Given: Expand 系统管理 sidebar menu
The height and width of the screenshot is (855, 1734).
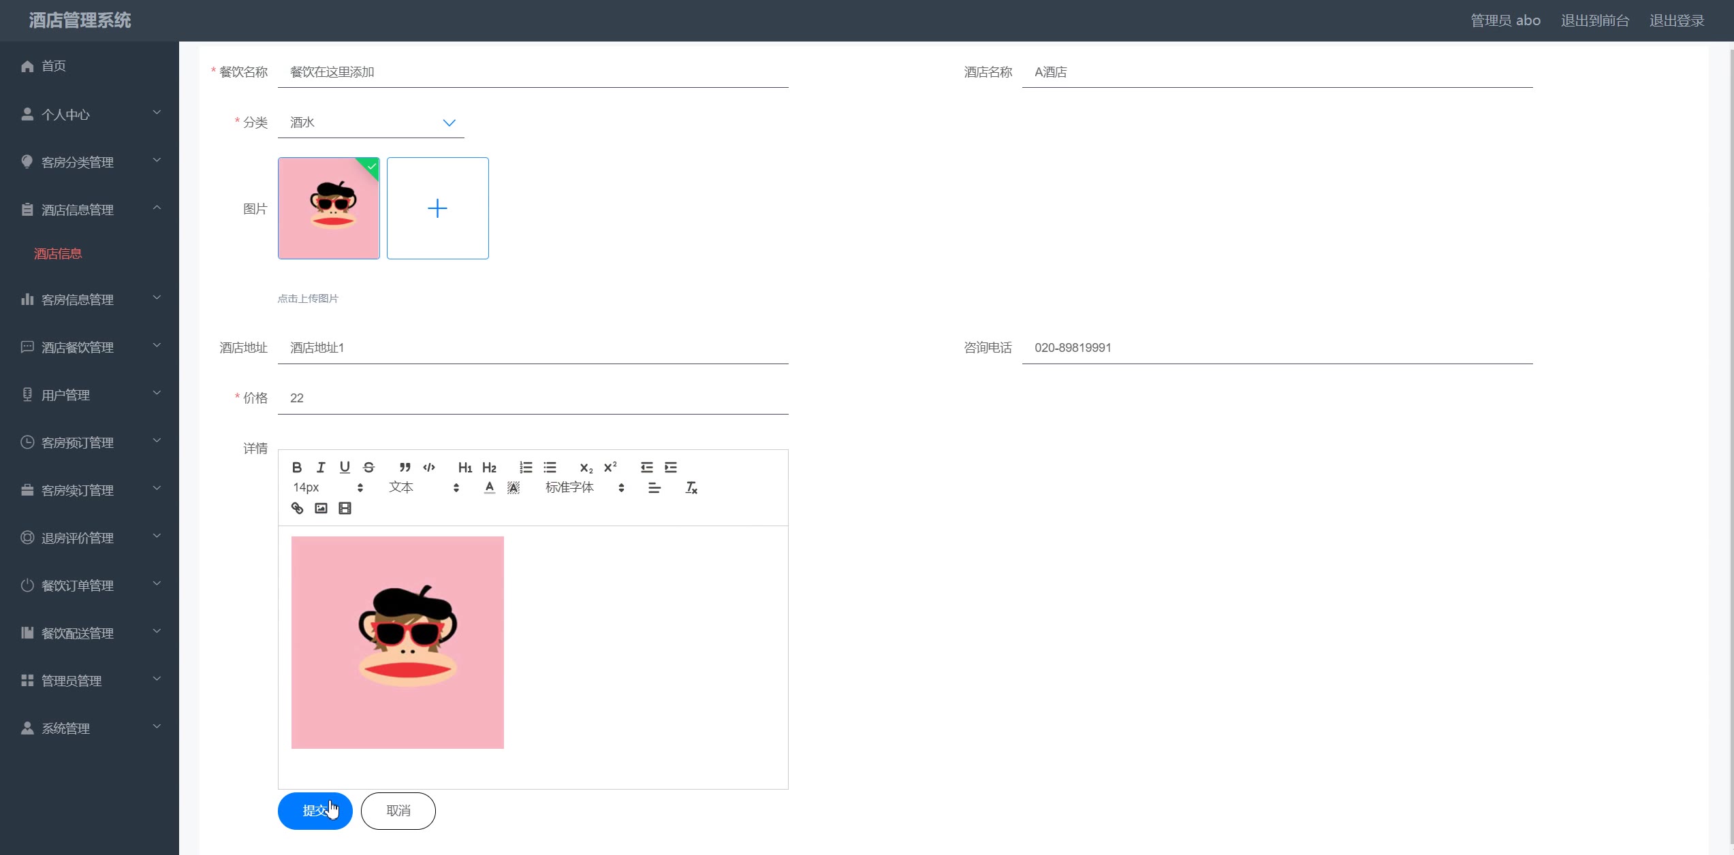Looking at the screenshot, I should [89, 728].
